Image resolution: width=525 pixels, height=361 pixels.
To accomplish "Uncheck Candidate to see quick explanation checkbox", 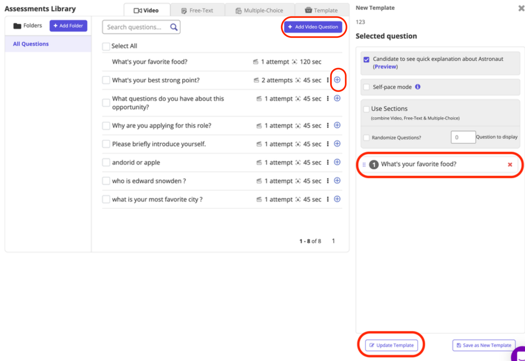I will tap(366, 59).
